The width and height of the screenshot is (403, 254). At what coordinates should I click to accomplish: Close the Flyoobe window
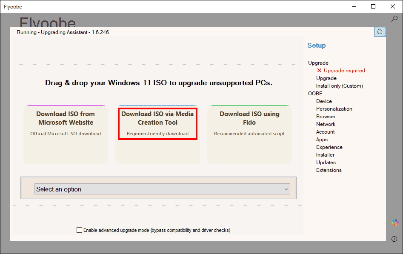pyautogui.click(x=393, y=6)
